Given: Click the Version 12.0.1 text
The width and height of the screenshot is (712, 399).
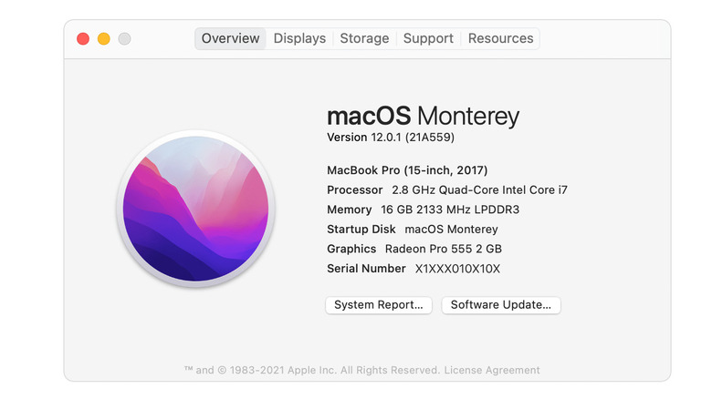Looking at the screenshot, I should [391, 138].
